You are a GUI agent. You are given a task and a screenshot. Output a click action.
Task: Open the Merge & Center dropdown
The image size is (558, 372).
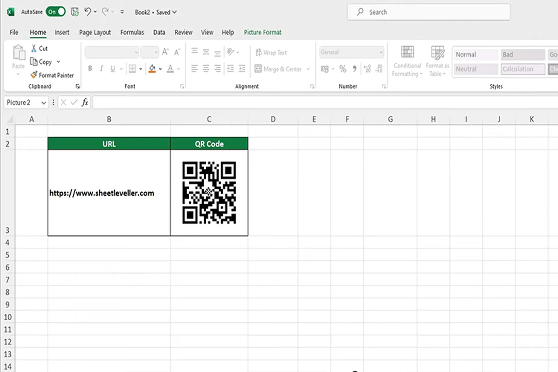[308, 69]
